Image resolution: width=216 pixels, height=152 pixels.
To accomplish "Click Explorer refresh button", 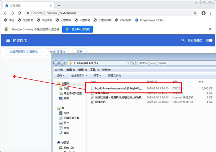I will 133,63.
